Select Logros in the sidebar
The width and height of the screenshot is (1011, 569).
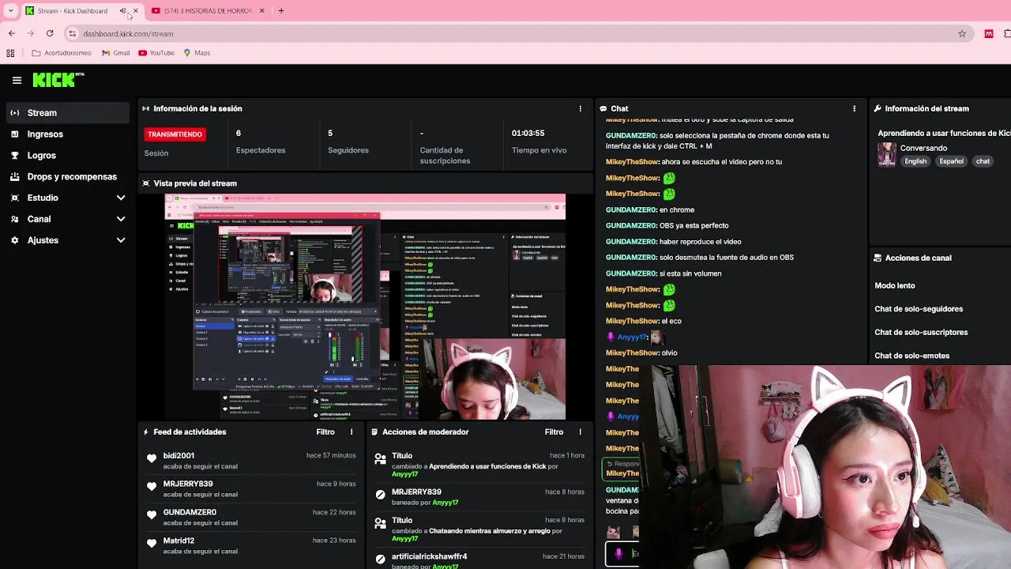(68, 156)
